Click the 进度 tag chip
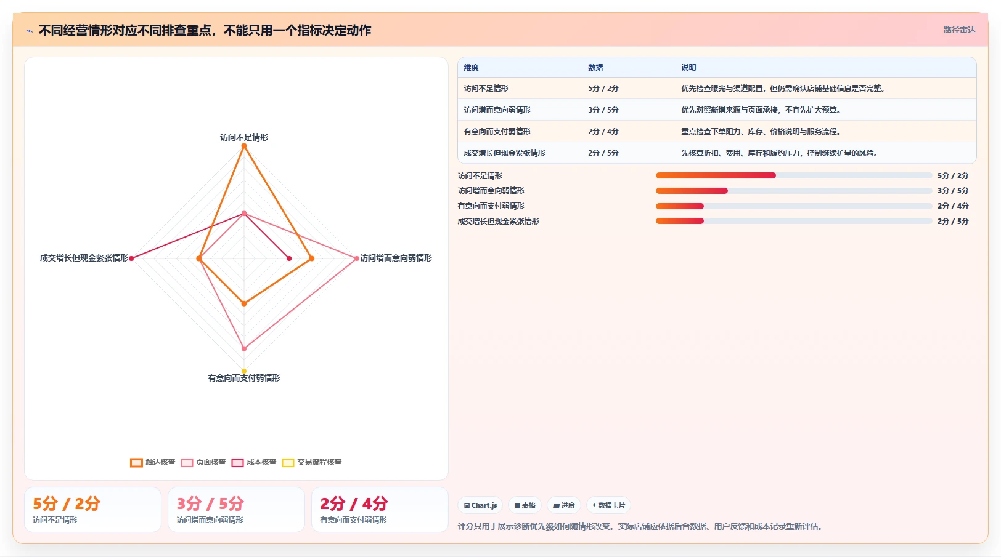The width and height of the screenshot is (1001, 557). click(563, 505)
